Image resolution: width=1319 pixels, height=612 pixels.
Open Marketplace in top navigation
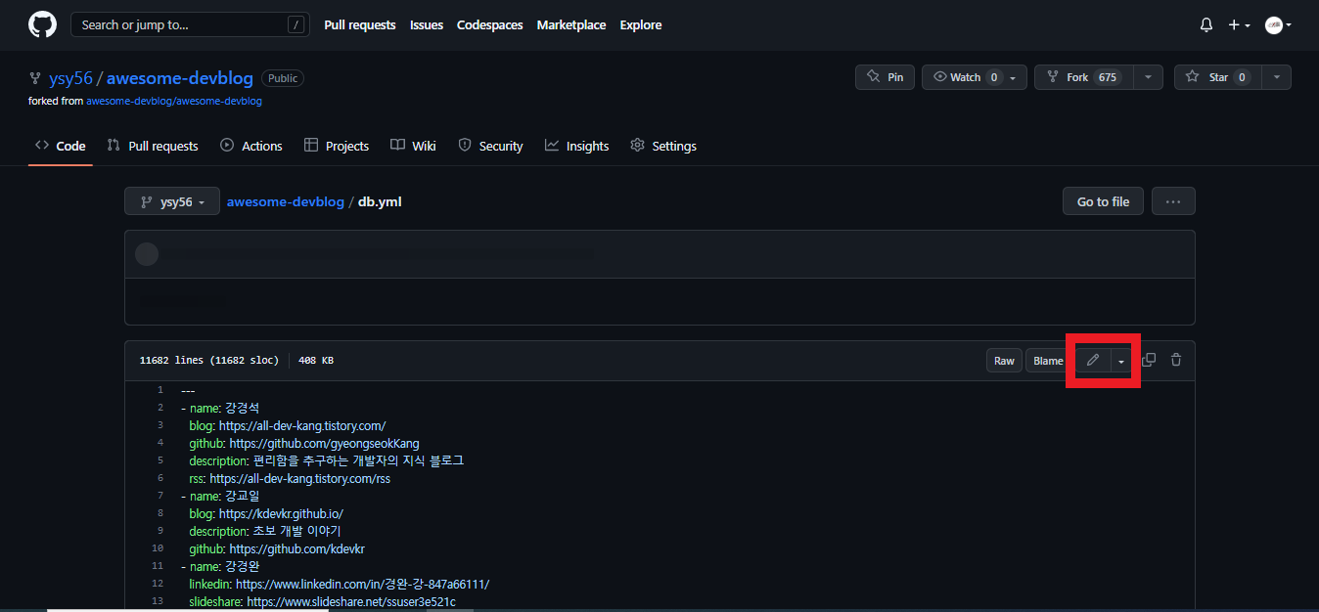(x=571, y=24)
